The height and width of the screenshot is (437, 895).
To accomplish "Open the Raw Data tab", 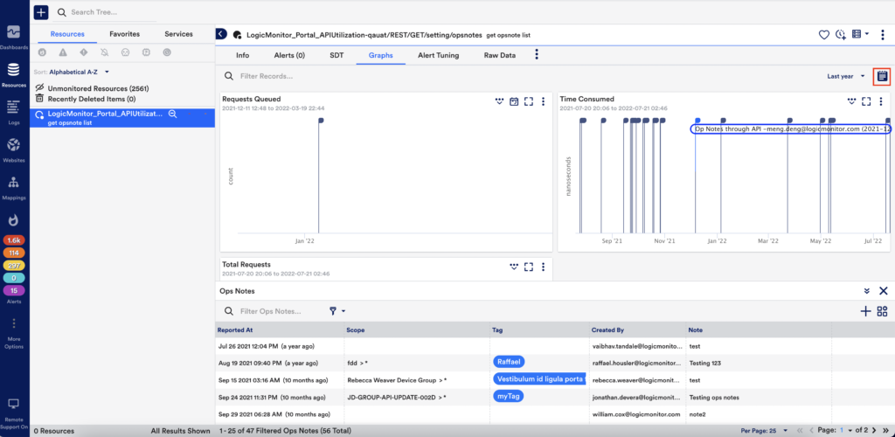I will [x=499, y=55].
